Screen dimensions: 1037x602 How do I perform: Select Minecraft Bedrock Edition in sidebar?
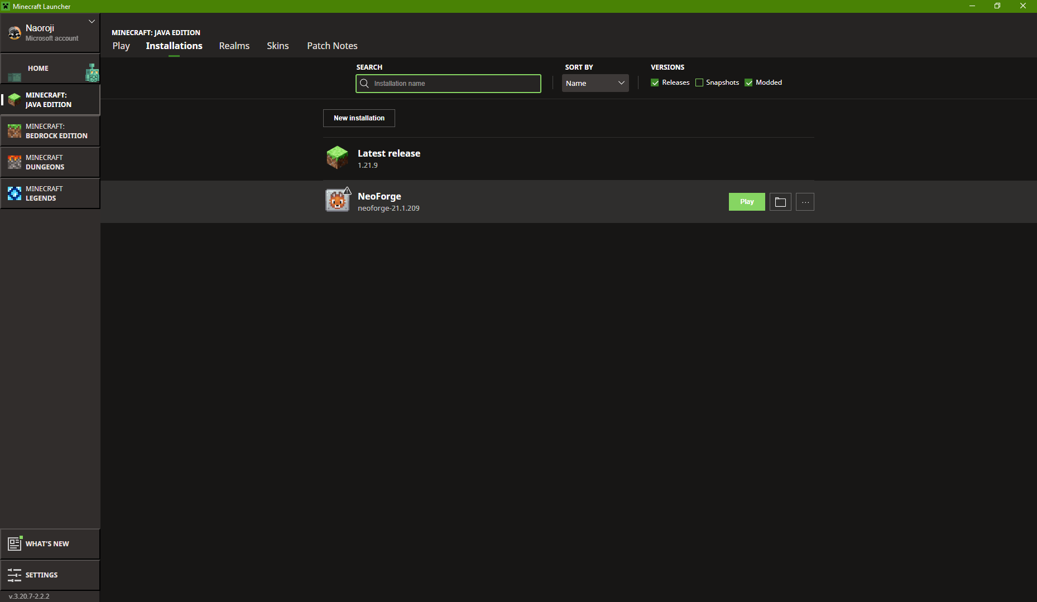pos(50,131)
